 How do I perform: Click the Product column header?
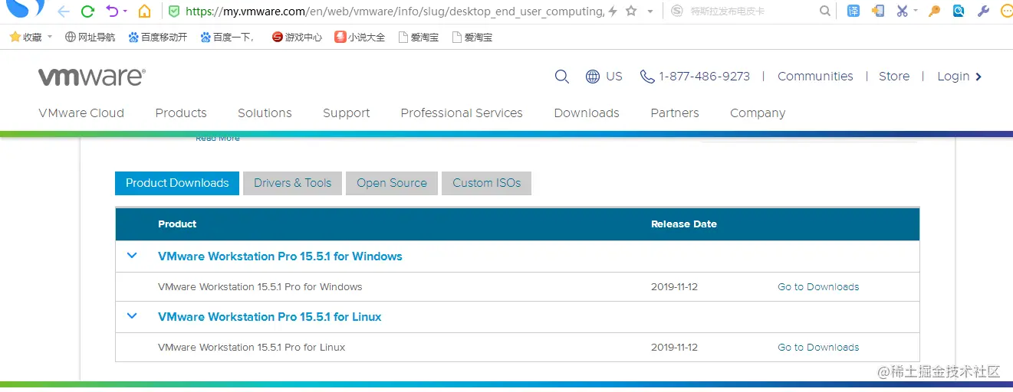[x=177, y=224]
